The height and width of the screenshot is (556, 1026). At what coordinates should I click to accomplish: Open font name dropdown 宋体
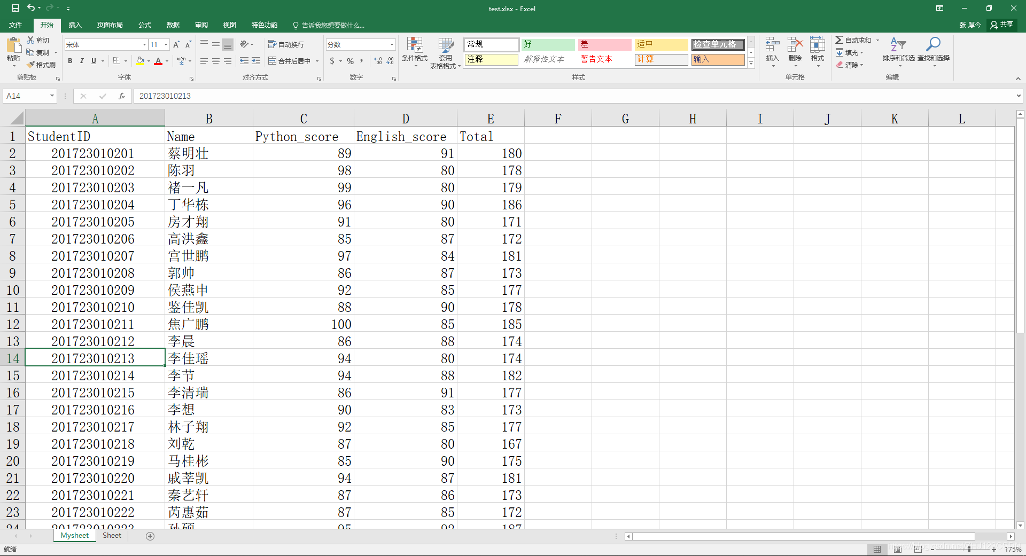click(144, 45)
